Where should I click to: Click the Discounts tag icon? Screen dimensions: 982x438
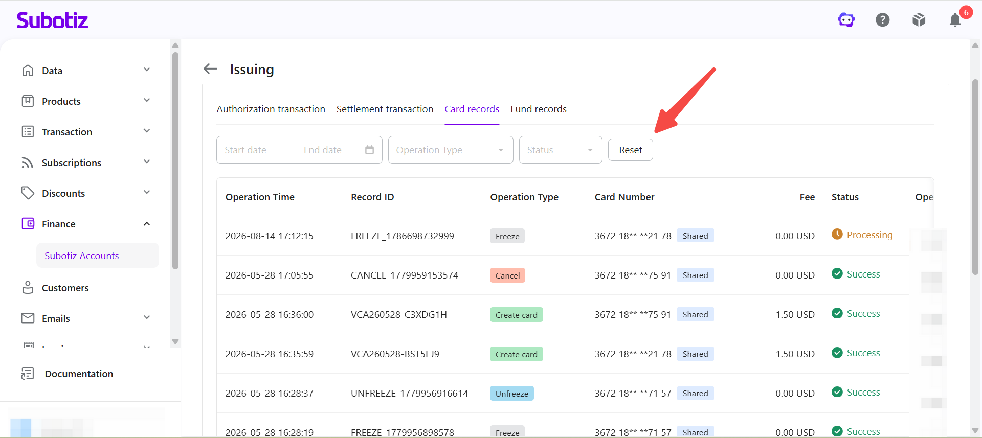(x=28, y=193)
